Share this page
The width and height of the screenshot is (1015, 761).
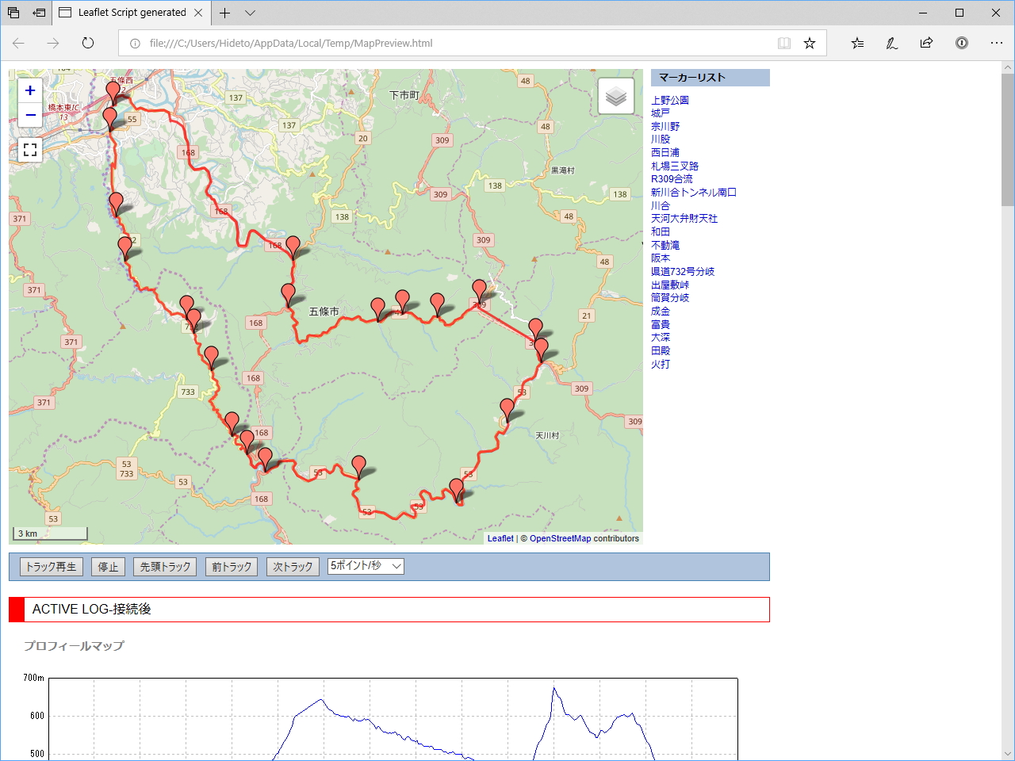coord(926,43)
